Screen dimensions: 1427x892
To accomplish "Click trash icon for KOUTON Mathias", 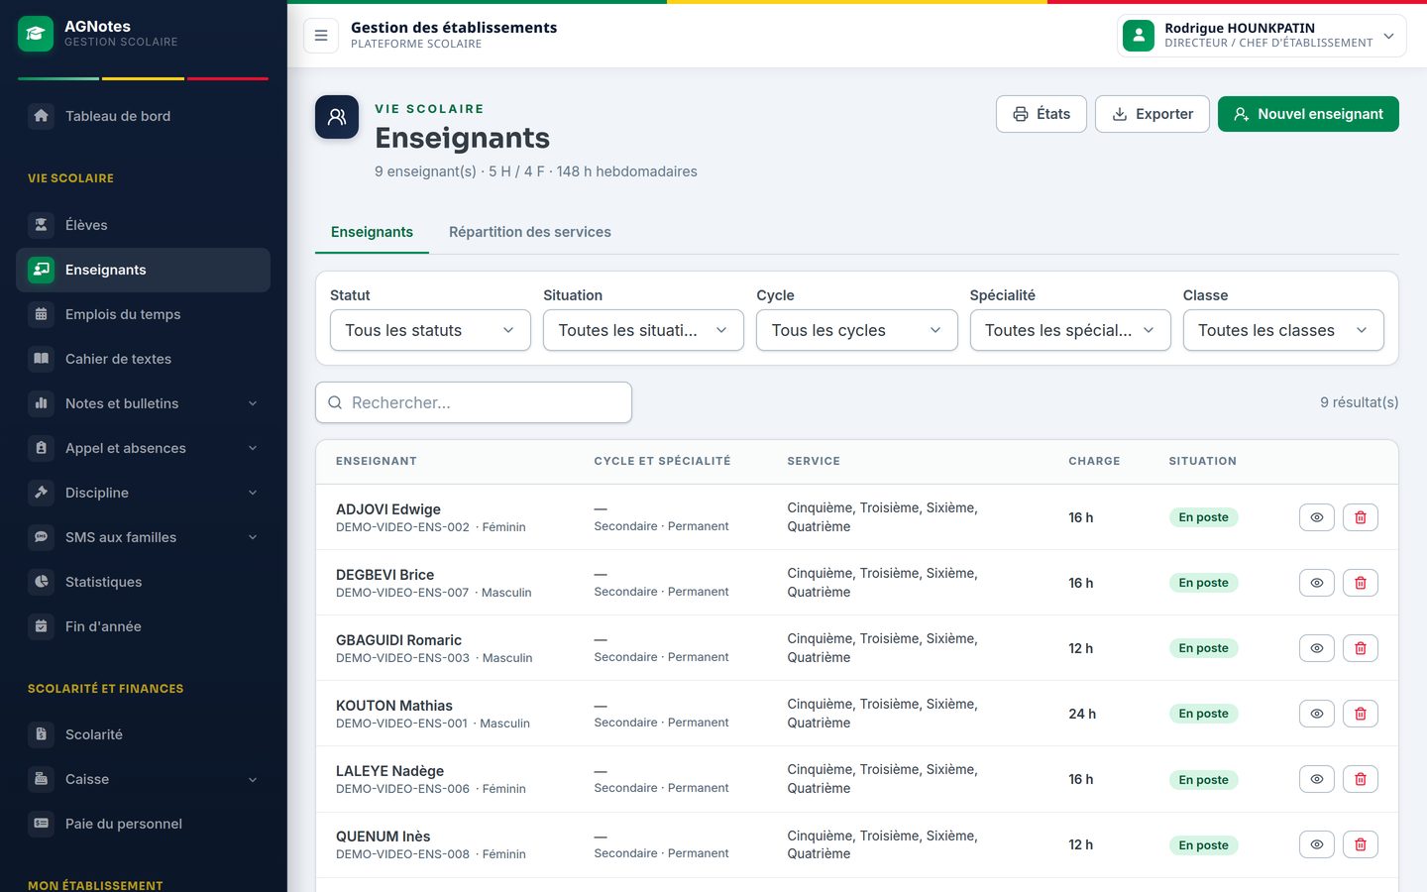I will click(x=1361, y=714).
